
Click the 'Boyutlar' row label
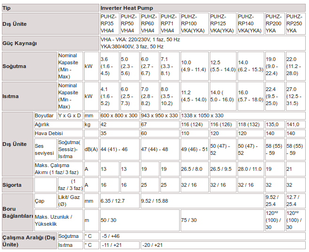click(x=46, y=115)
